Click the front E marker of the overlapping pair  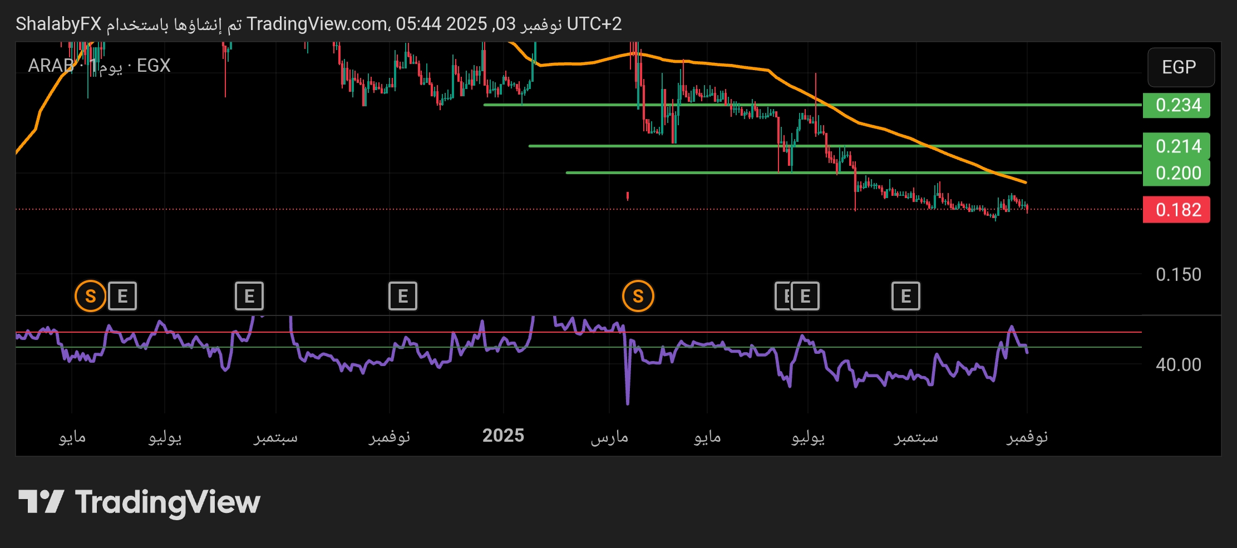805,297
